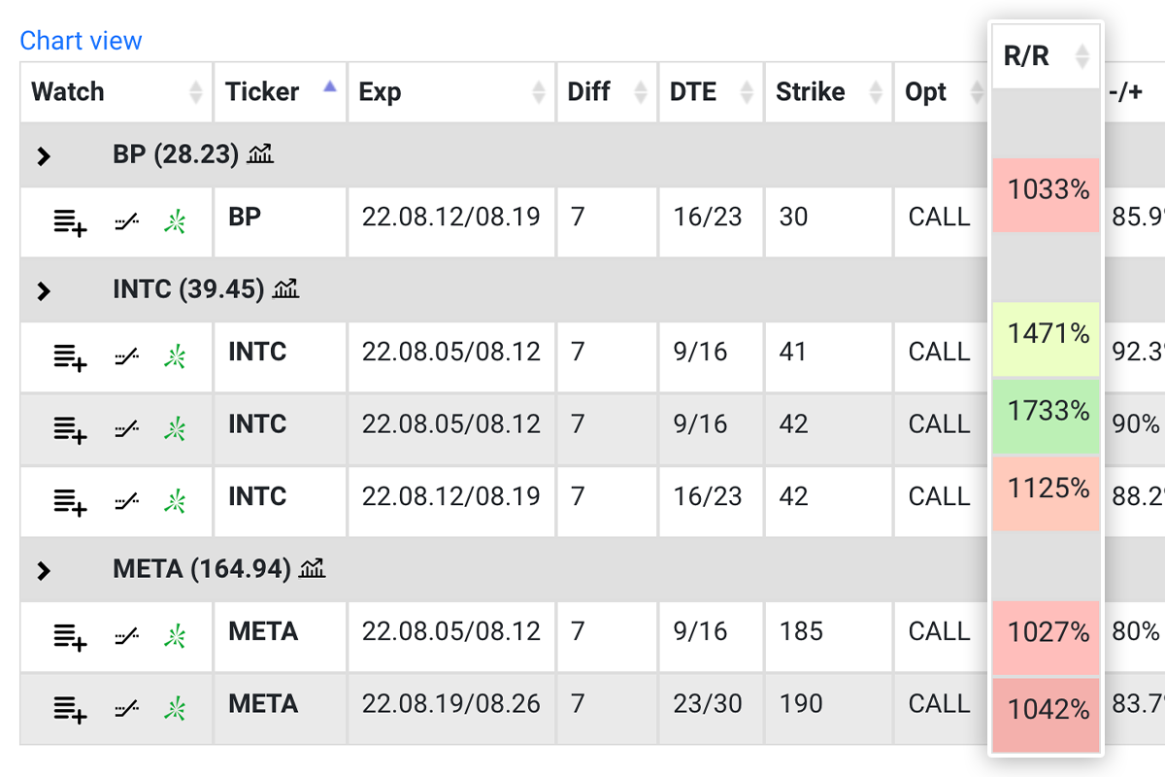This screenshot has height=777, width=1165.
Task: Click the profit graph icon in META 185 row
Action: pos(126,636)
